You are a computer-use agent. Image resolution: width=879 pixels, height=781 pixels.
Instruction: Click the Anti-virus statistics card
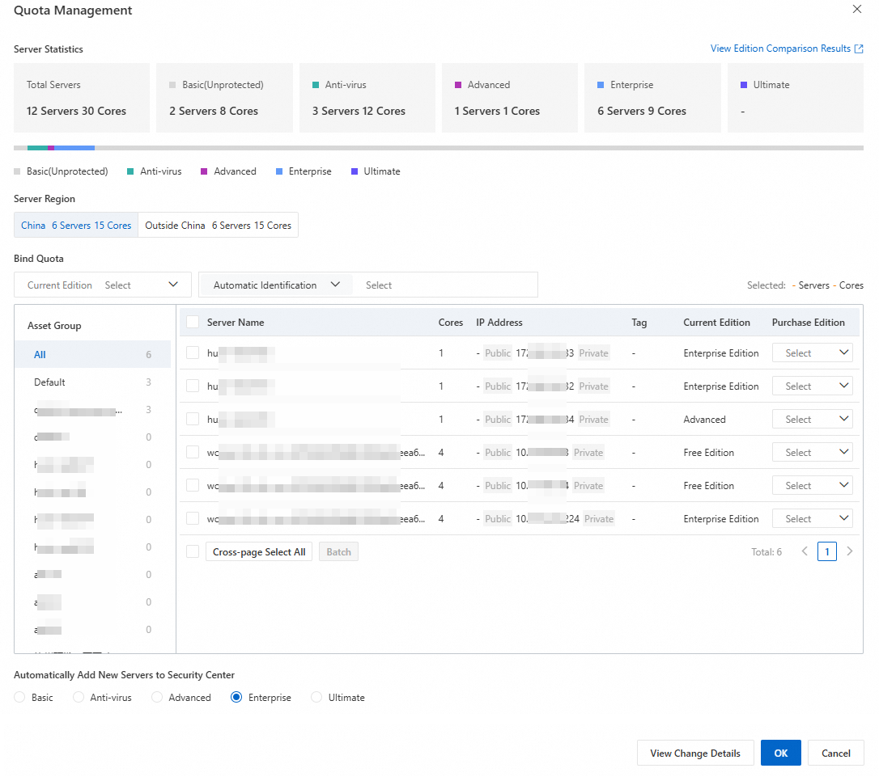tap(367, 98)
